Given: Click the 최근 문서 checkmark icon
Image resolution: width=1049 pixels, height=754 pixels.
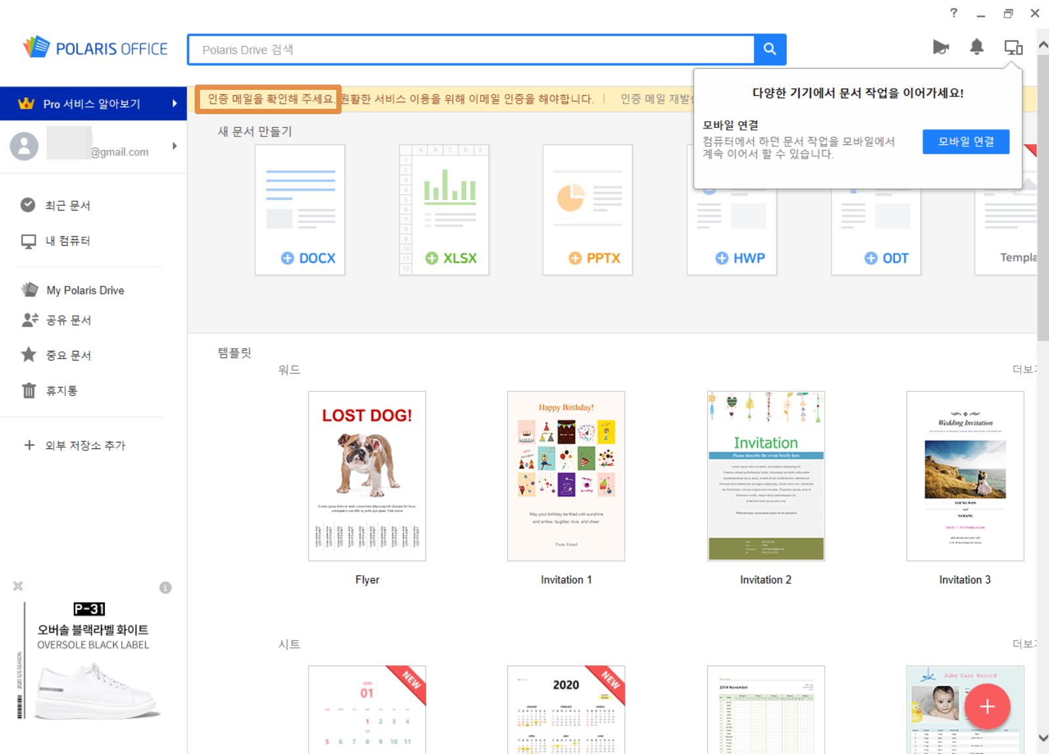Looking at the screenshot, I should 28,205.
